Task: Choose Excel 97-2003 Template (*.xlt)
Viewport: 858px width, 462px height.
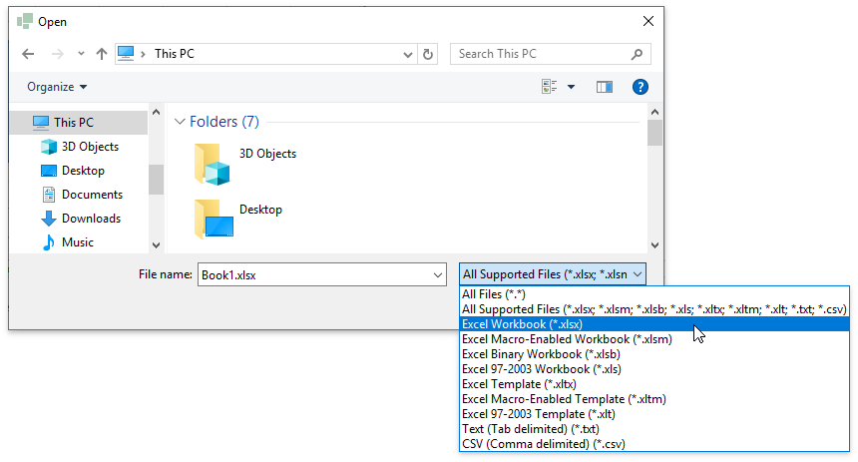Action: pyautogui.click(x=654, y=414)
